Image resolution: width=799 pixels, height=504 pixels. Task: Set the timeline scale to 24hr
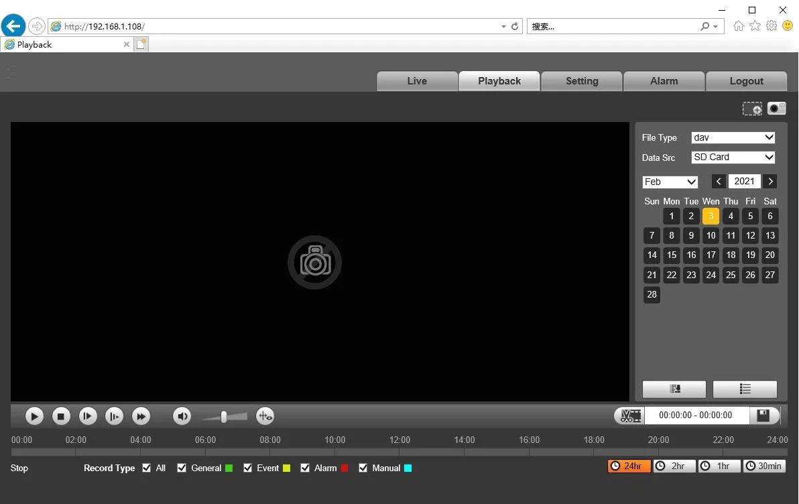click(629, 466)
